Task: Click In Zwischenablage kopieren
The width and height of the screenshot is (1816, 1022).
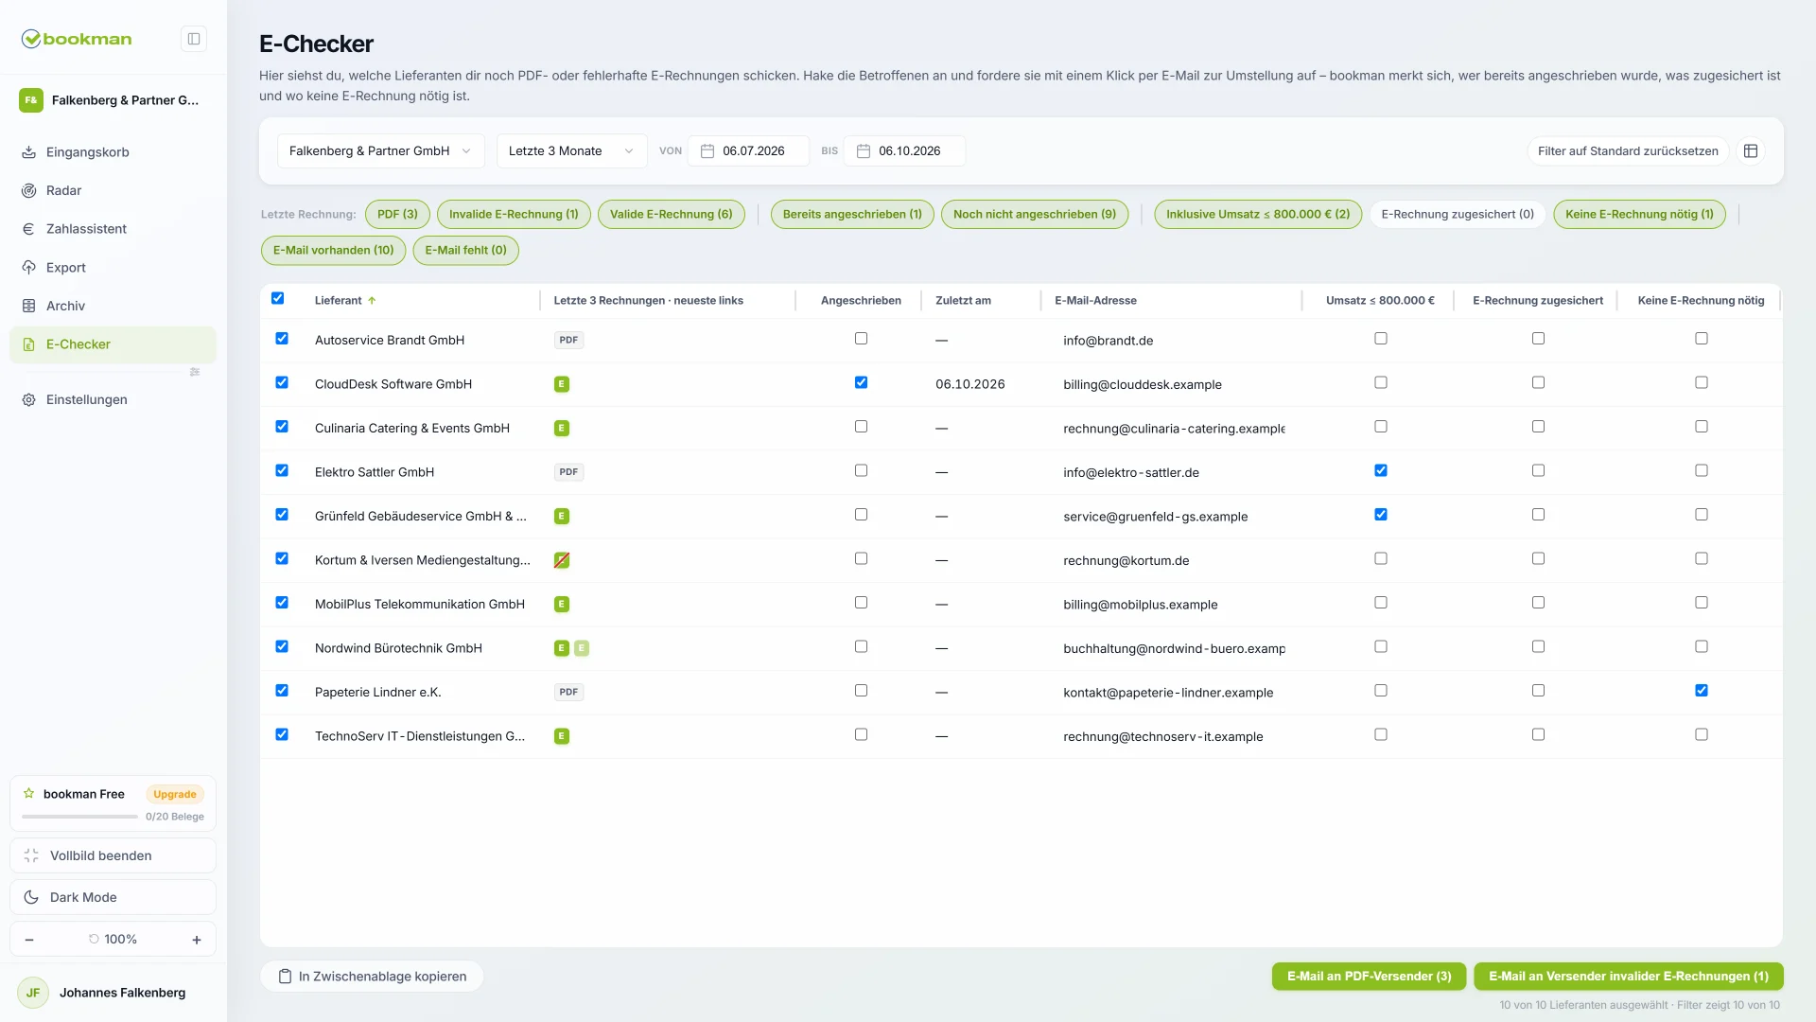Action: pos(372,977)
